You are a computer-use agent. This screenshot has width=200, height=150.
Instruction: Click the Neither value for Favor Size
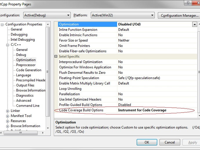(x=124, y=41)
